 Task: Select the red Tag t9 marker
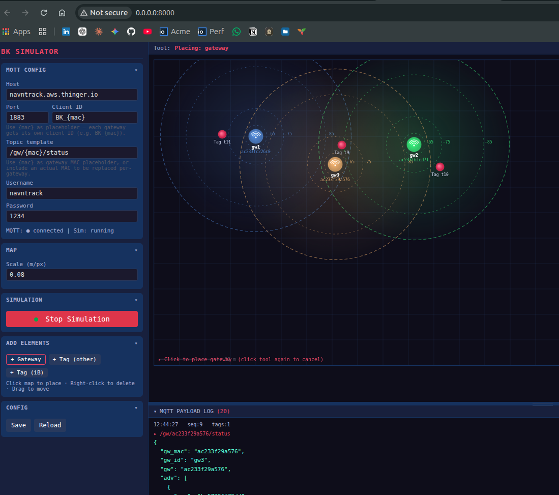pos(341,145)
